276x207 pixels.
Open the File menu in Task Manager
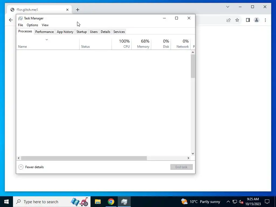20,25
